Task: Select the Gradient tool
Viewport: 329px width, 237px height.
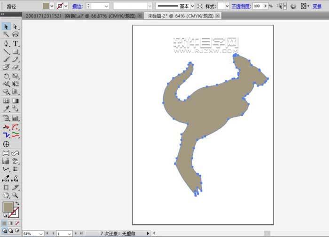Action: coord(16,101)
